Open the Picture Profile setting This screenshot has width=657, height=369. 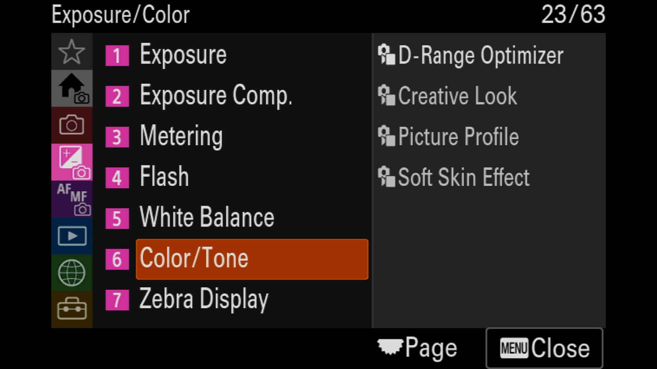448,136
